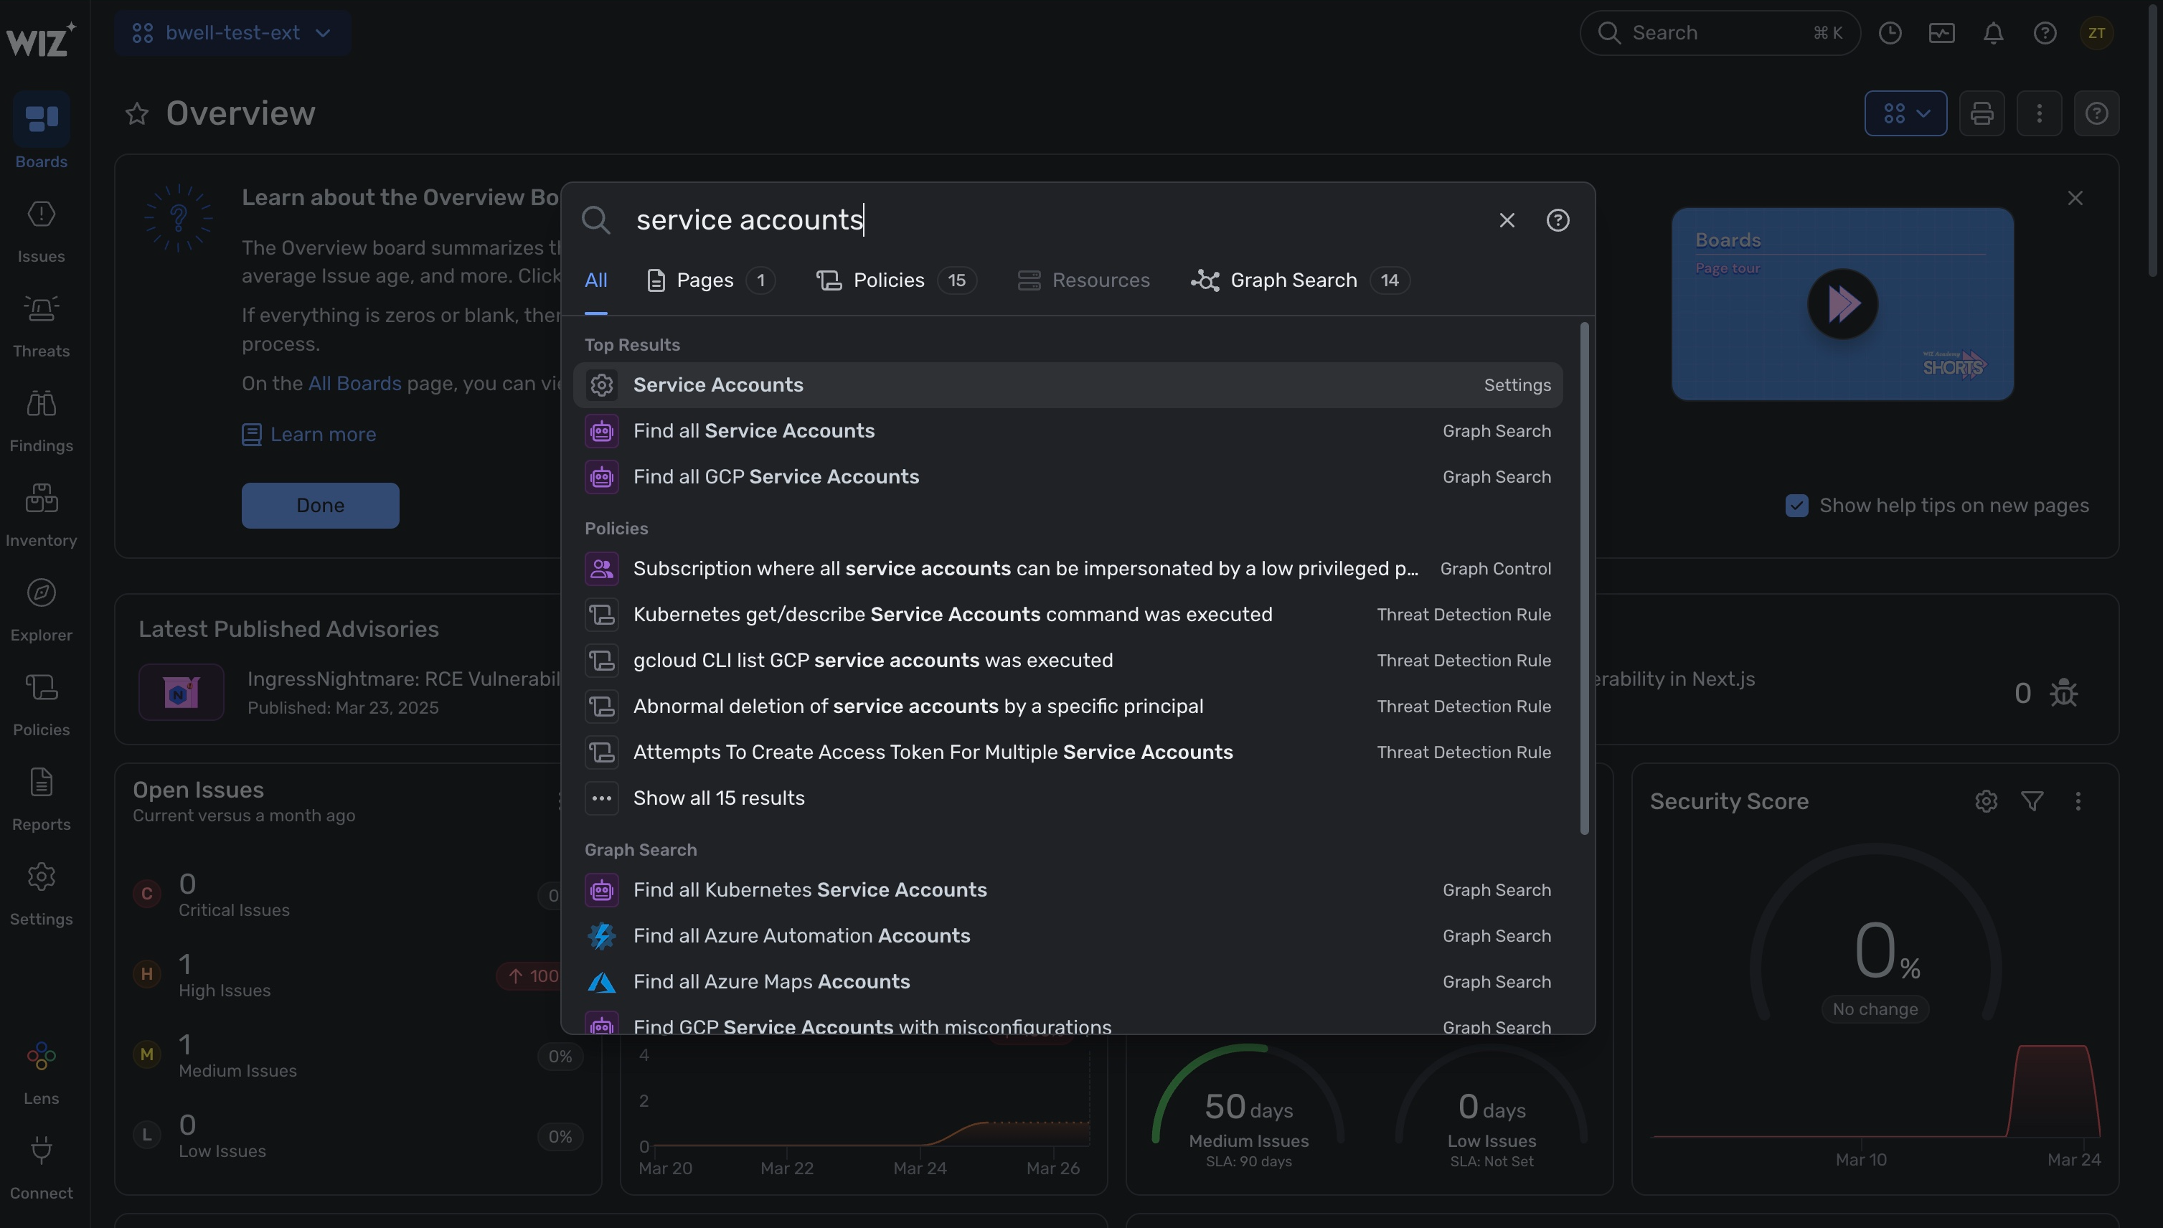Open Findings binoculars icon

(x=42, y=404)
